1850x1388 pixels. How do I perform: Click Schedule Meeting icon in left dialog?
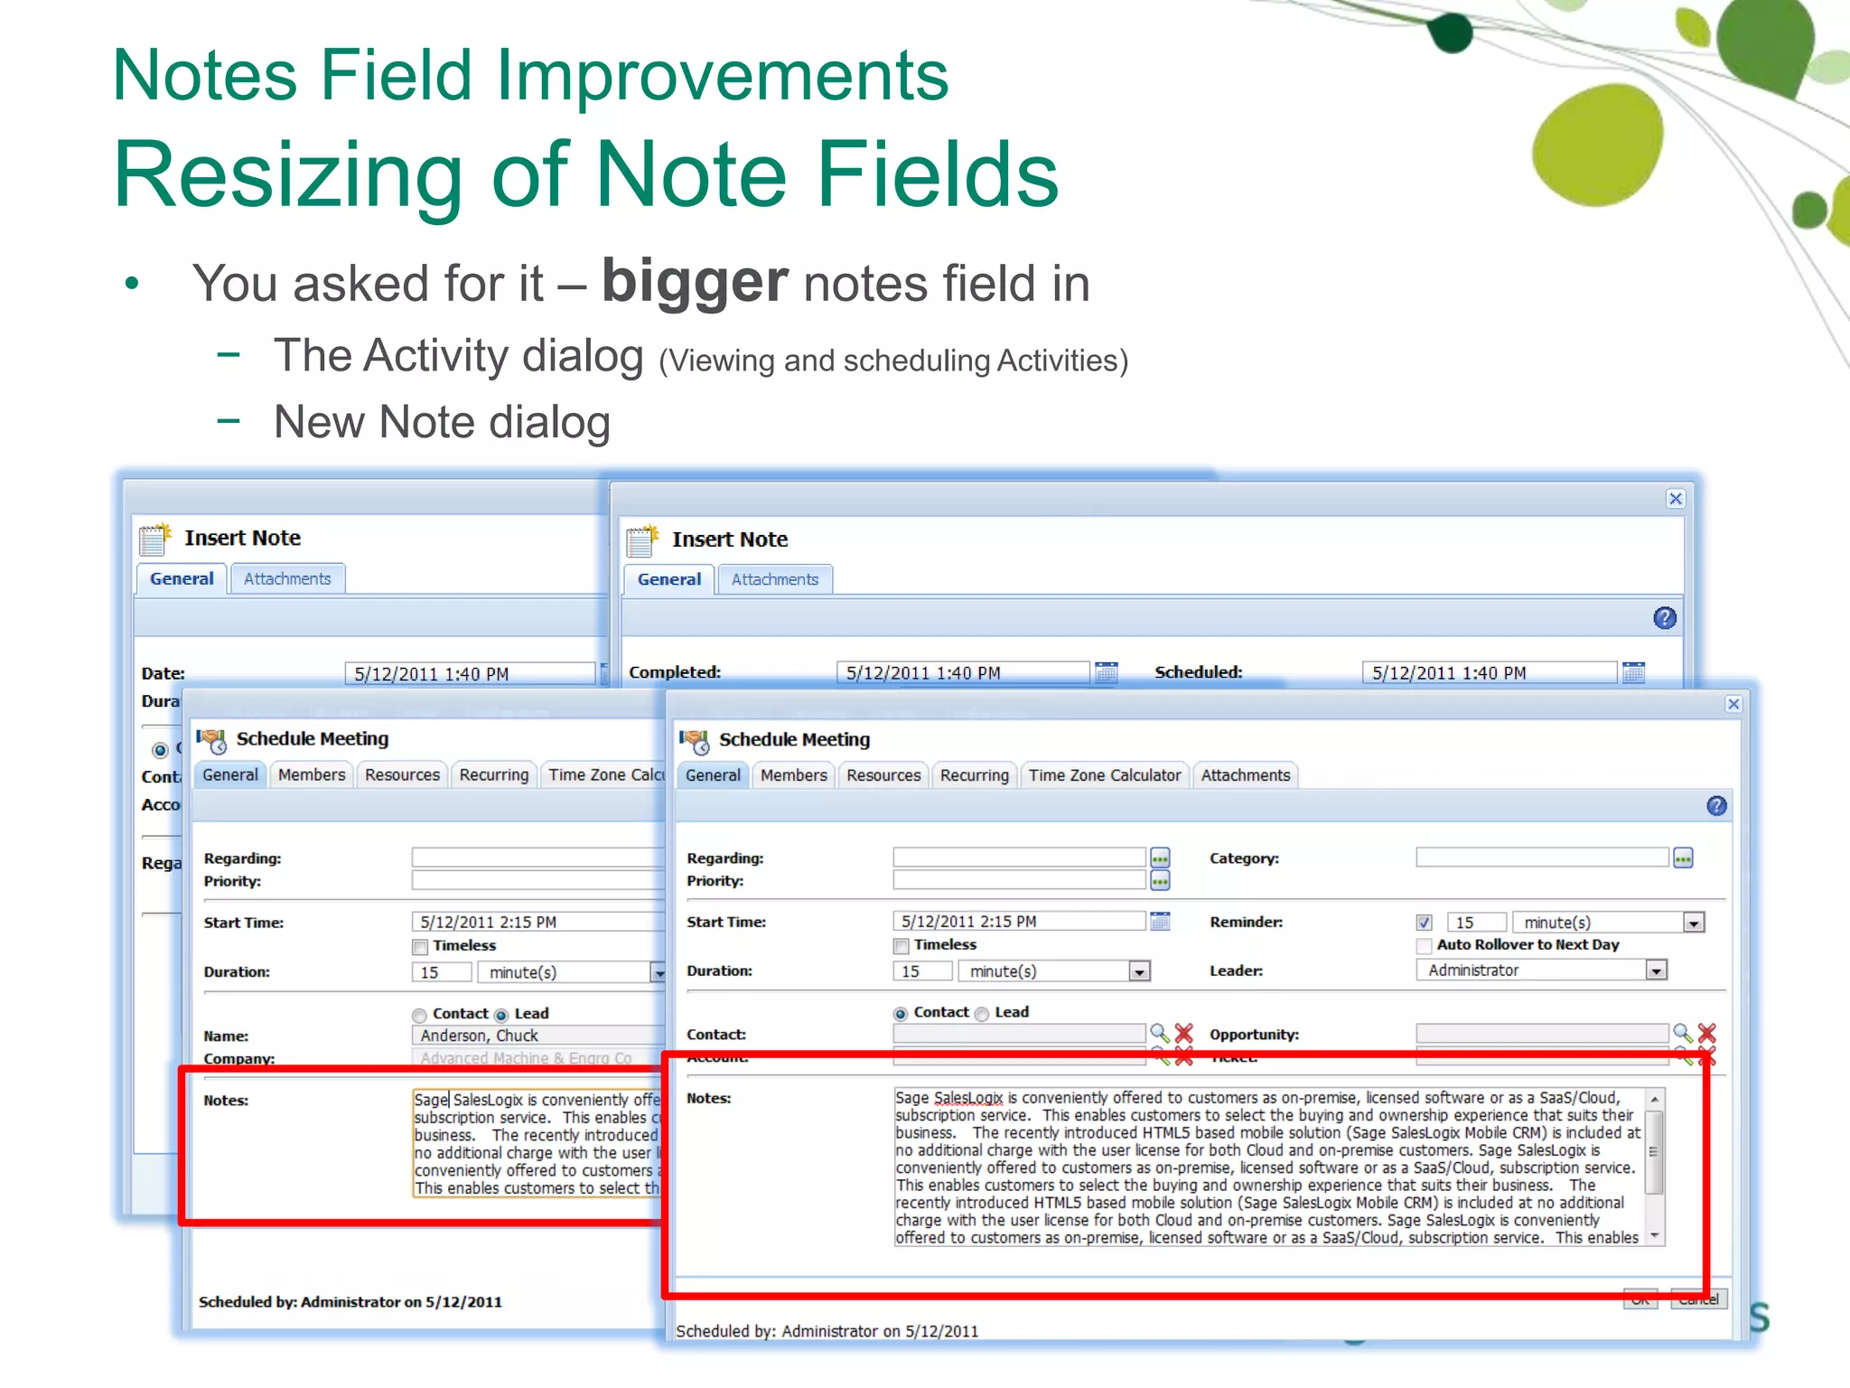(x=211, y=740)
